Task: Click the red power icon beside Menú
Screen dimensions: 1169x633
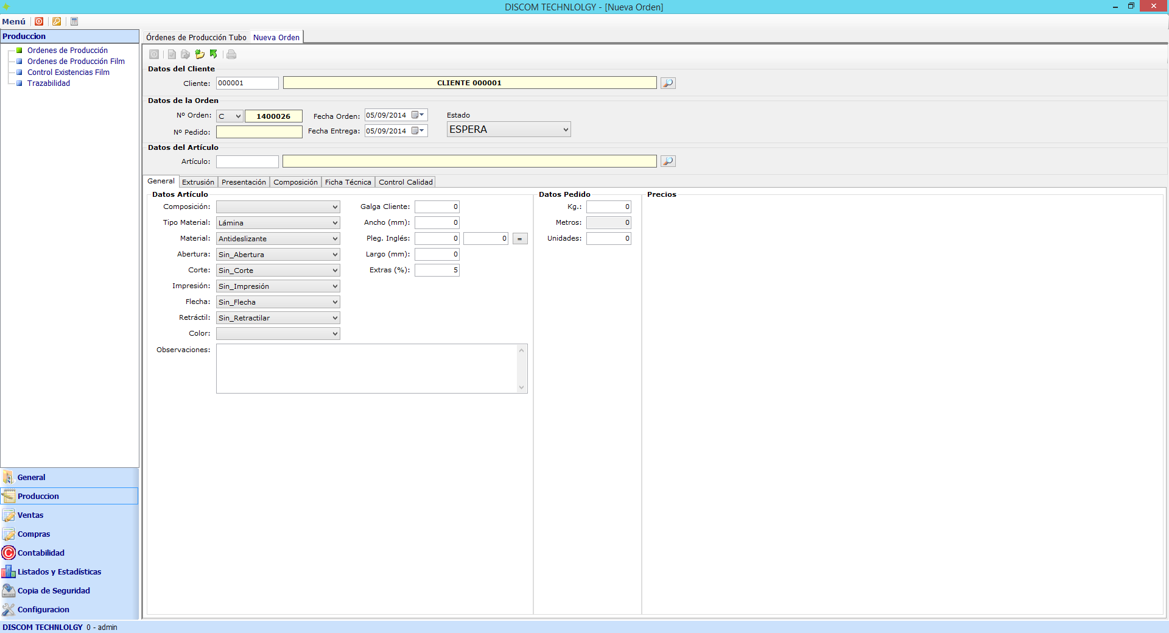Action: tap(39, 21)
